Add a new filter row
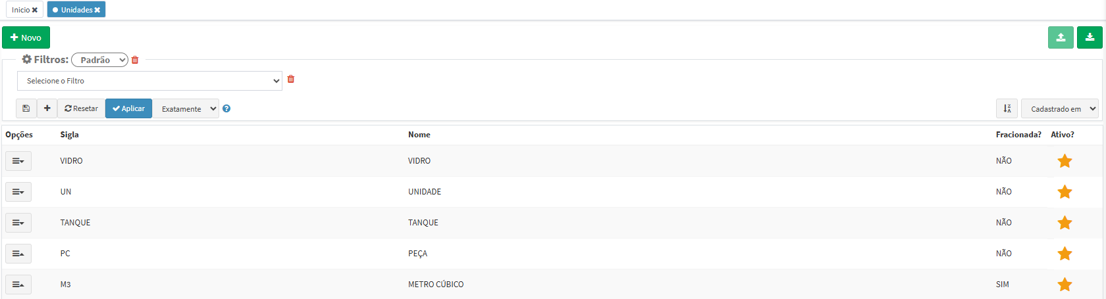 (47, 108)
